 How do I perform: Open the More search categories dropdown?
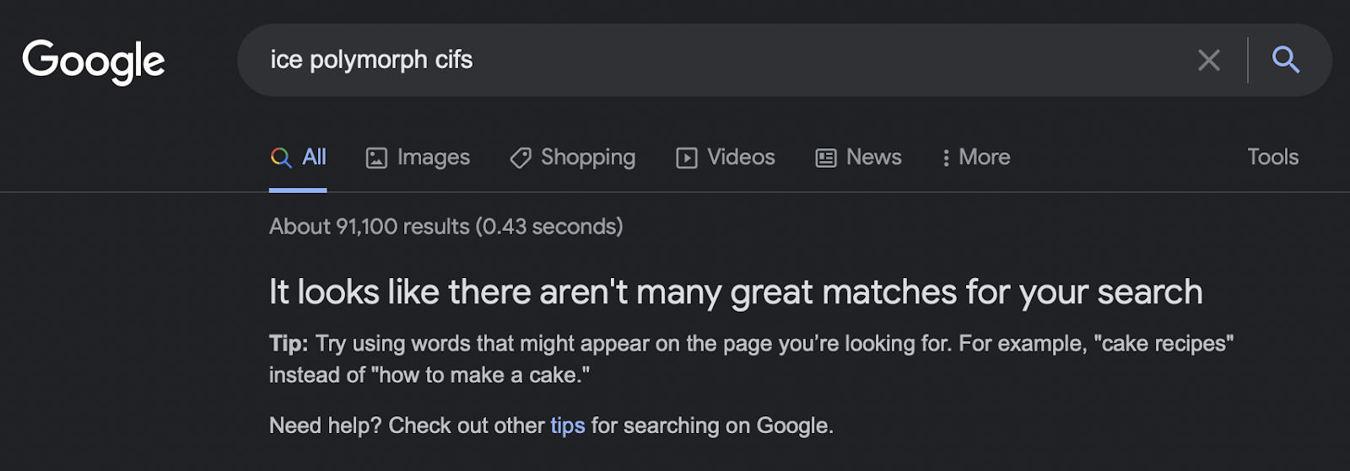point(976,158)
